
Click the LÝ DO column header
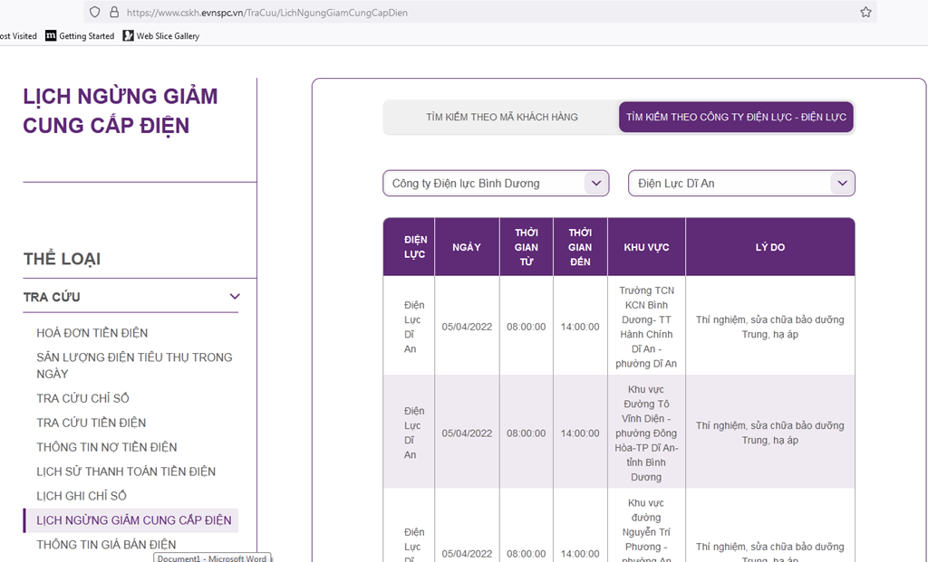click(x=770, y=247)
